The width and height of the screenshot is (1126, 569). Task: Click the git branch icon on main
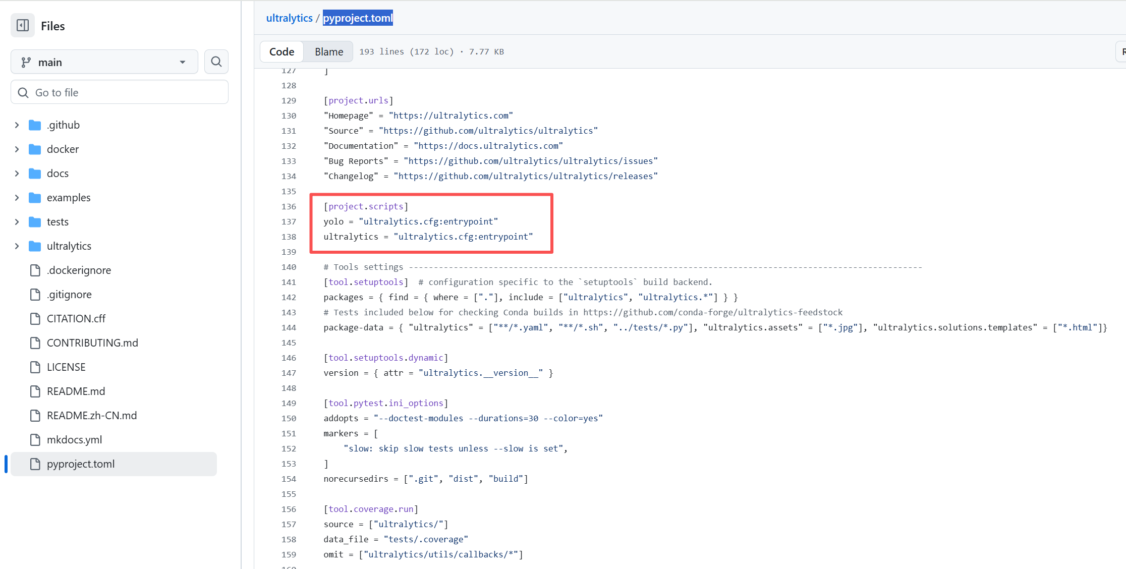26,62
